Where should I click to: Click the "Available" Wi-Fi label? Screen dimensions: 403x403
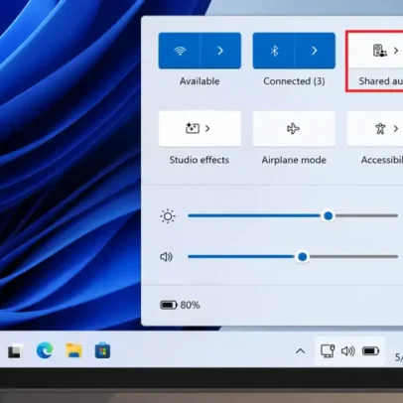[x=200, y=81]
